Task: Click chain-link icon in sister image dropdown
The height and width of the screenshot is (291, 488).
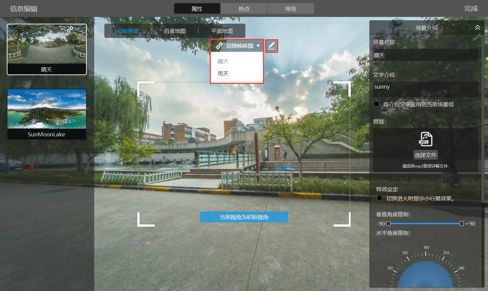Action: (219, 46)
